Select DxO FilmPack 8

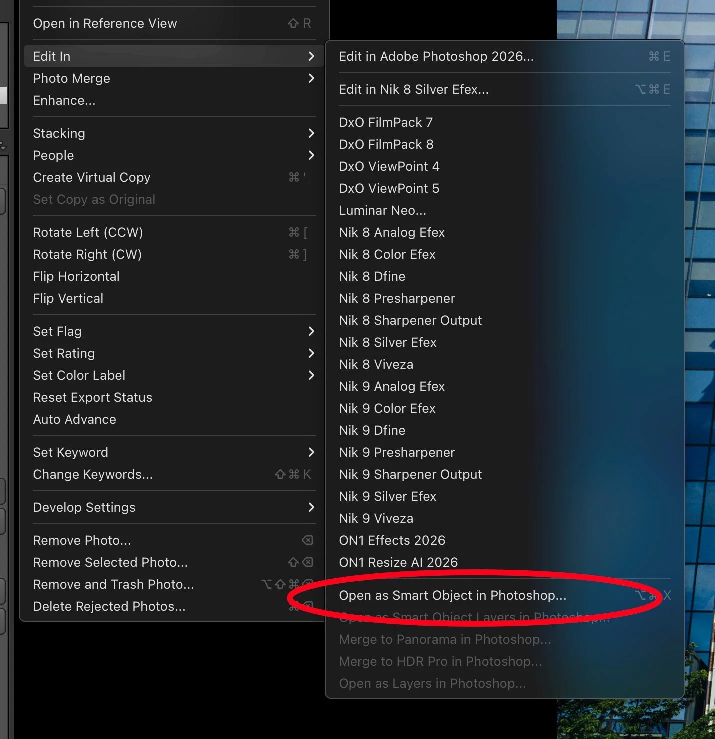[505, 144]
